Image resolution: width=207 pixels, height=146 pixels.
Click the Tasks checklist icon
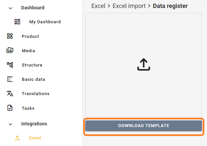point(10,108)
